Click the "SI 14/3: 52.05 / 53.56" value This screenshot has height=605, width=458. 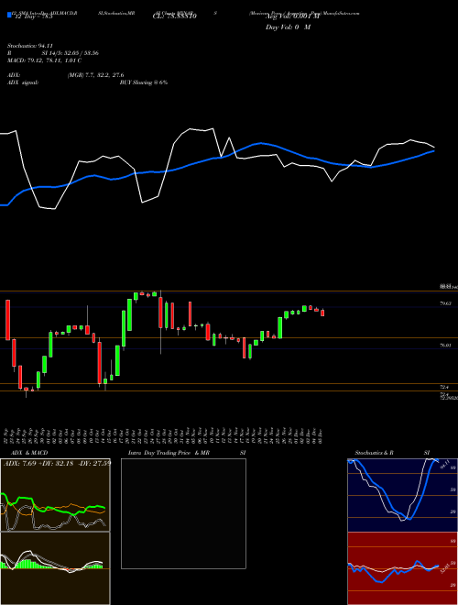point(71,53)
